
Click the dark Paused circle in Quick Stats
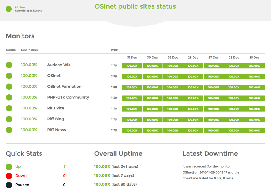[9, 185]
